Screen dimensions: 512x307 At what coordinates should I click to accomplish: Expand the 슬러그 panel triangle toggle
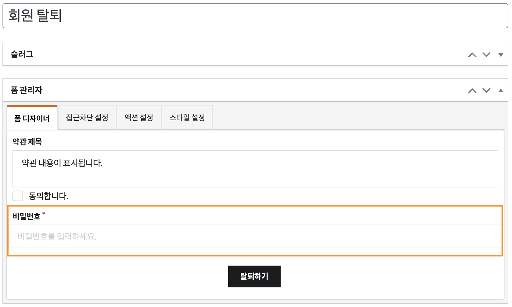pyautogui.click(x=501, y=55)
